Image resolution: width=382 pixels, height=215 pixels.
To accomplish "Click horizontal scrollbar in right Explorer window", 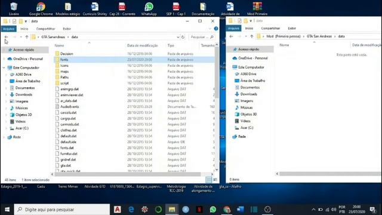I will click(x=329, y=174).
